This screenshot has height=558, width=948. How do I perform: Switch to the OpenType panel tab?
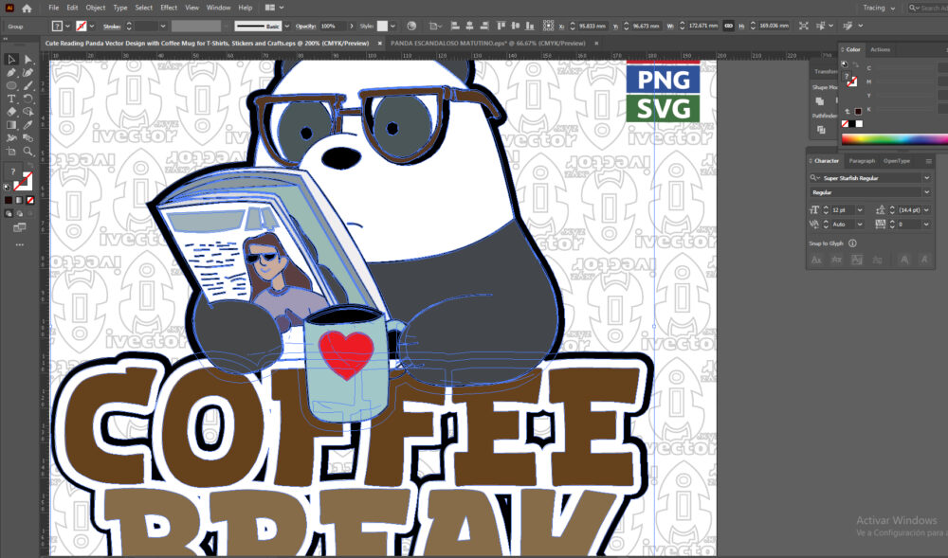coord(897,161)
